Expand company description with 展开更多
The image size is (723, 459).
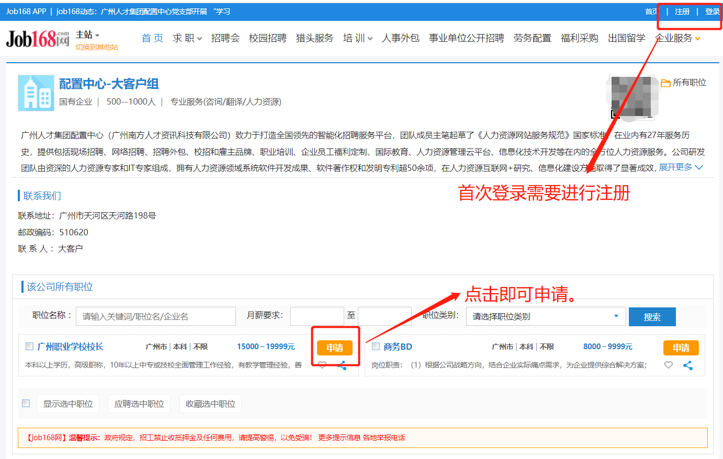point(681,167)
